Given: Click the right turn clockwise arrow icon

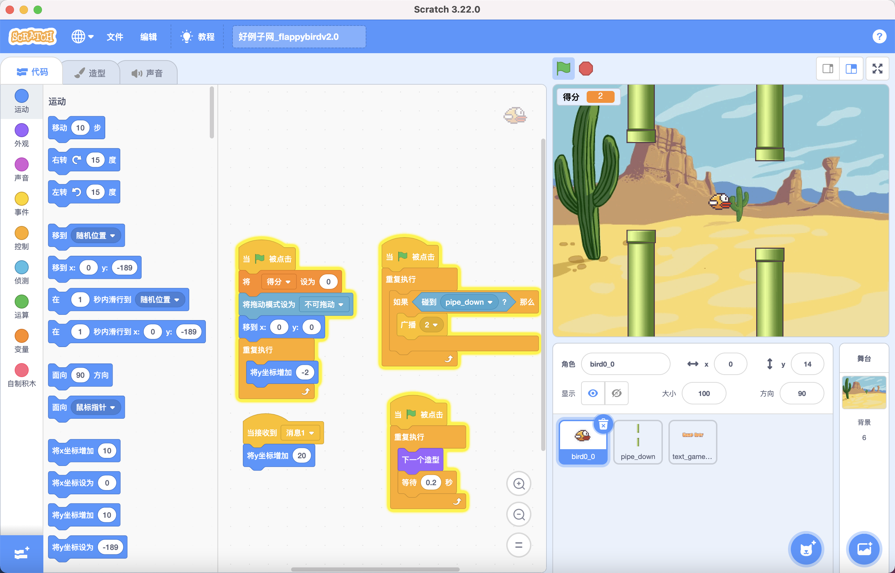Looking at the screenshot, I should [77, 160].
